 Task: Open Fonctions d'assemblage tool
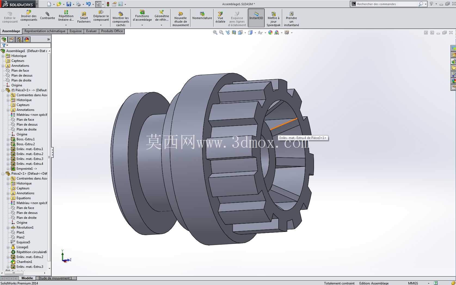142,16
